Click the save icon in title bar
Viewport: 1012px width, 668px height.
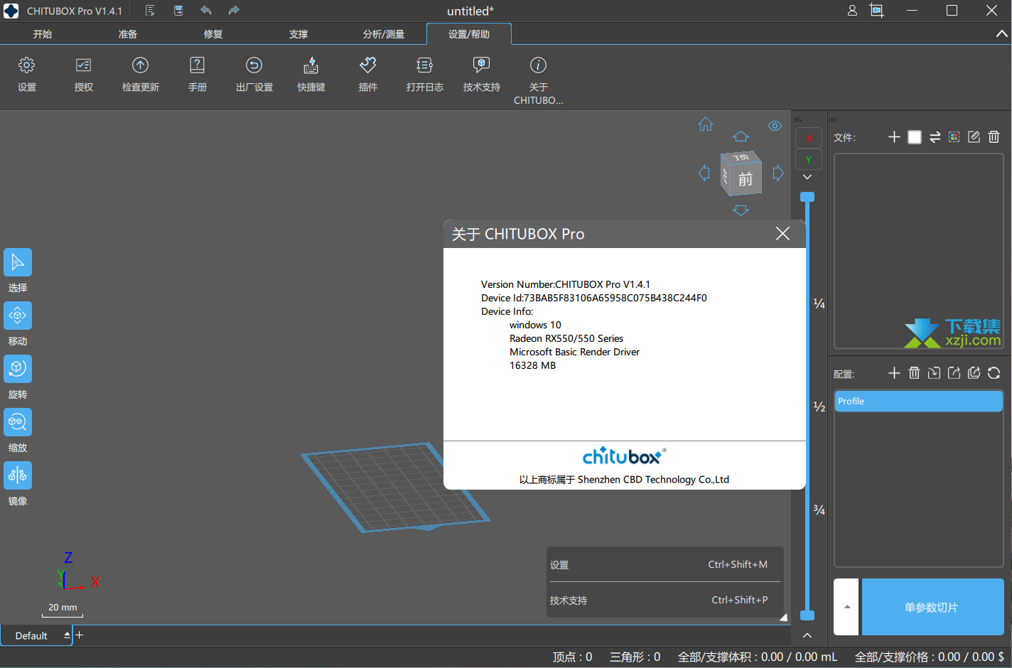(178, 11)
